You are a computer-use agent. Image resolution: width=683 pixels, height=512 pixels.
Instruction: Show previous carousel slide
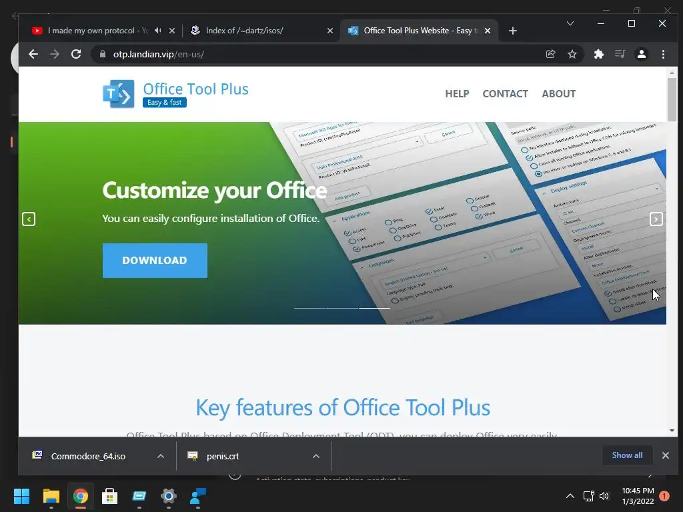point(29,219)
